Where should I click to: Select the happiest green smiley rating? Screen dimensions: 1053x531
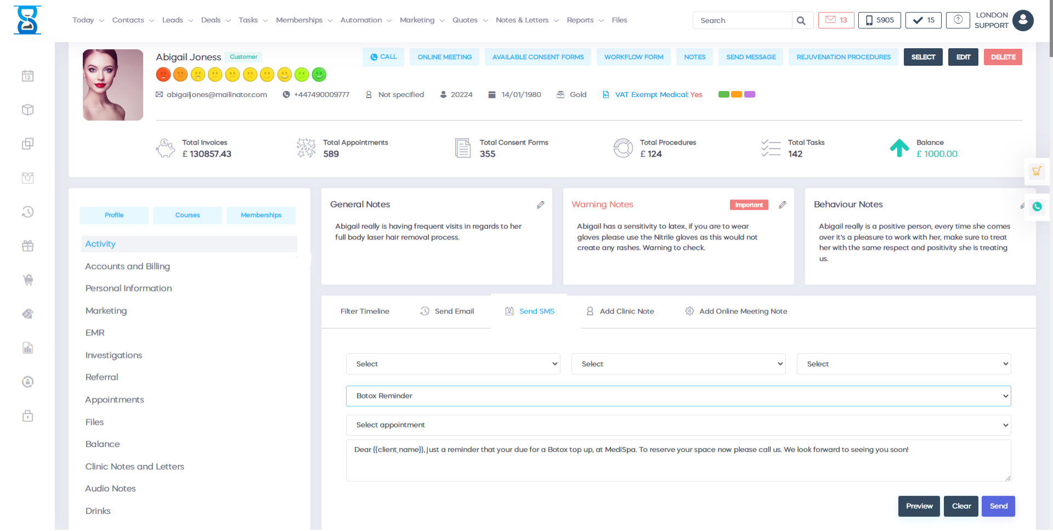tap(319, 75)
